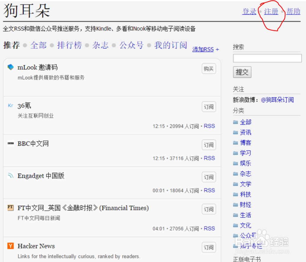Click the FT中文网 feed icon

pyautogui.click(x=10, y=208)
